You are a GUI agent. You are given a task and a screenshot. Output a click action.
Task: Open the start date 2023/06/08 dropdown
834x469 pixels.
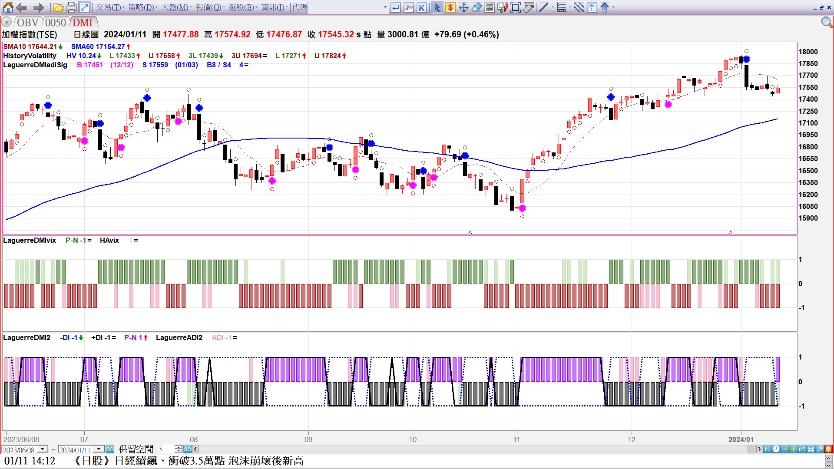[43, 449]
